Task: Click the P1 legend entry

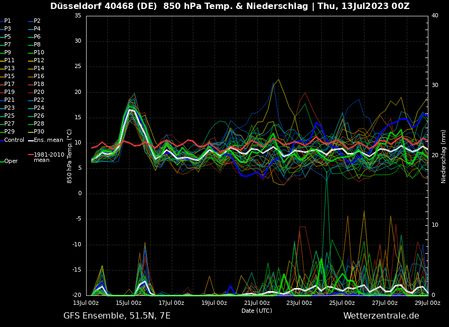Action: [7, 21]
